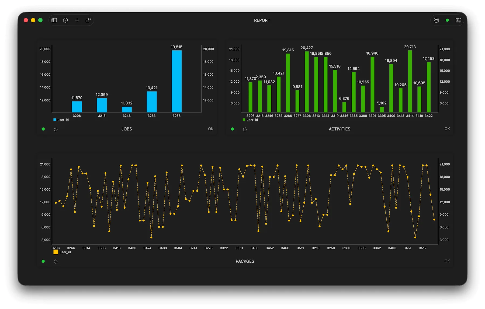Select the 12,359 bar in JOBS chart
This screenshot has height=309, width=485.
[x=102, y=105]
